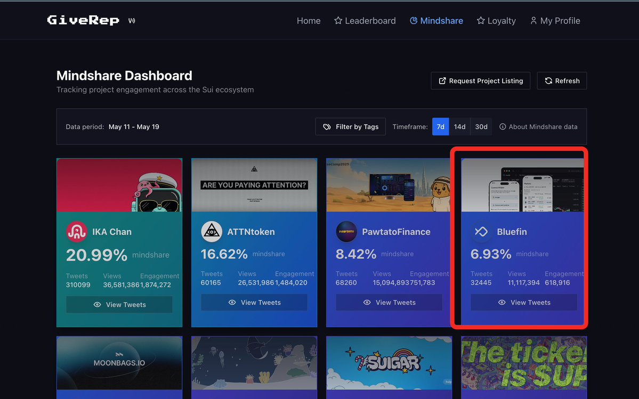Open the Loyalty page
This screenshot has height=399, width=639.
496,21
